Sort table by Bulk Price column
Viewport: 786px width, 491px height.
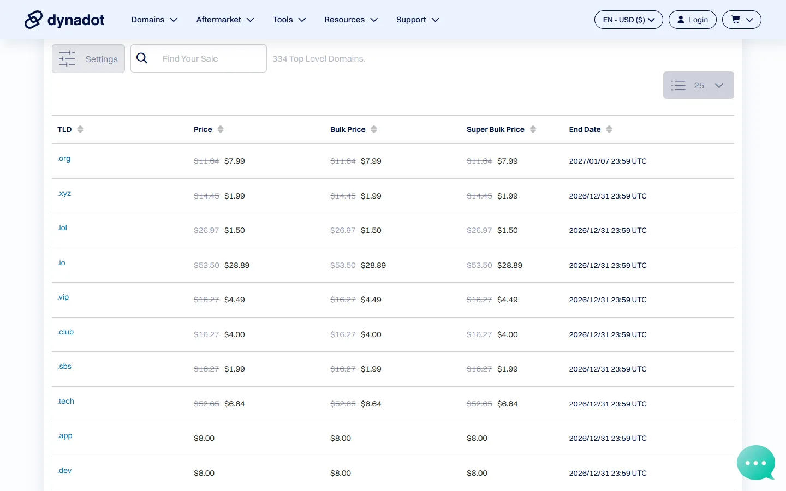point(374,129)
